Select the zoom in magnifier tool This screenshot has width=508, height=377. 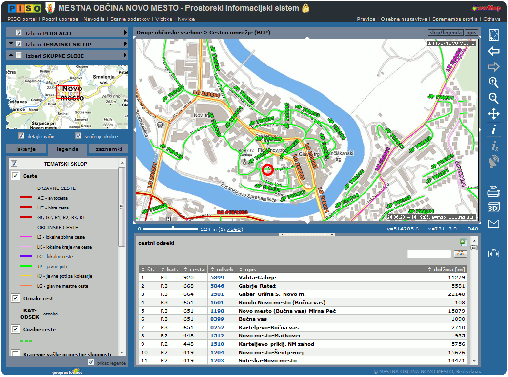point(494,82)
